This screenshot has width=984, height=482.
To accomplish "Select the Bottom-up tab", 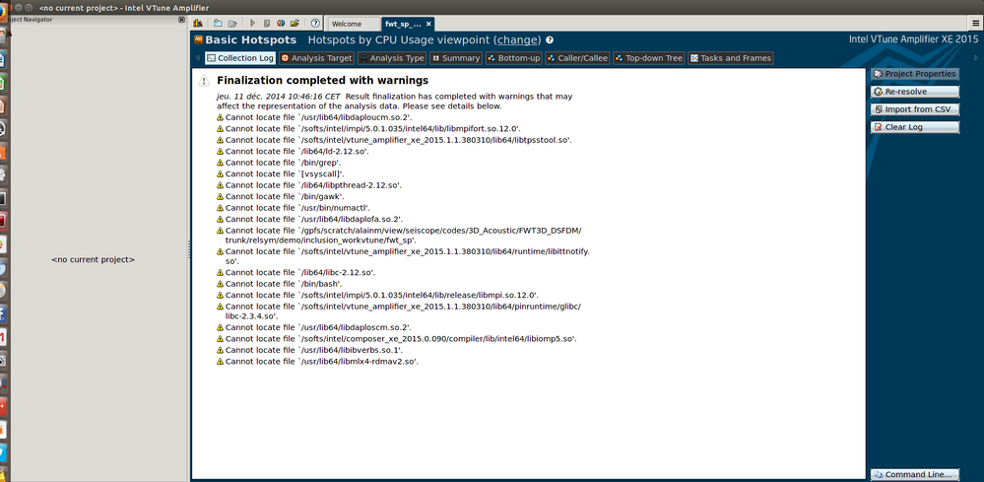I will click(x=513, y=58).
